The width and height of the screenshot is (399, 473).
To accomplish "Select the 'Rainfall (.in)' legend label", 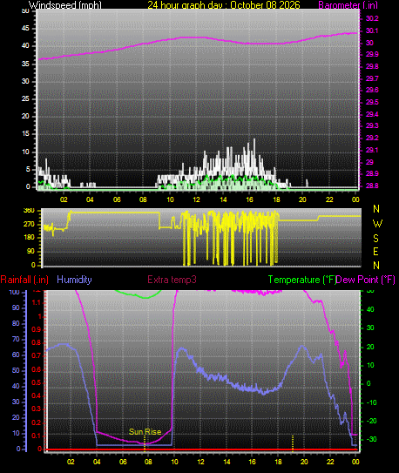I will click(x=24, y=280).
